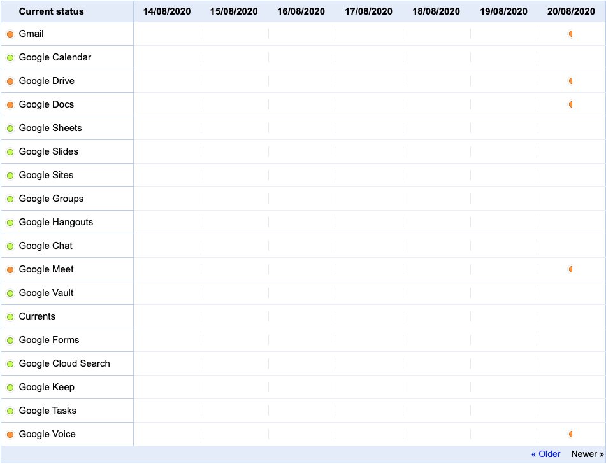Click the green status dot beside Currents

point(10,317)
